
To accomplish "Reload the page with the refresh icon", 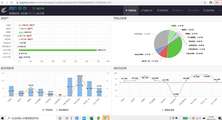I will pyautogui.click(x=13, y=2).
